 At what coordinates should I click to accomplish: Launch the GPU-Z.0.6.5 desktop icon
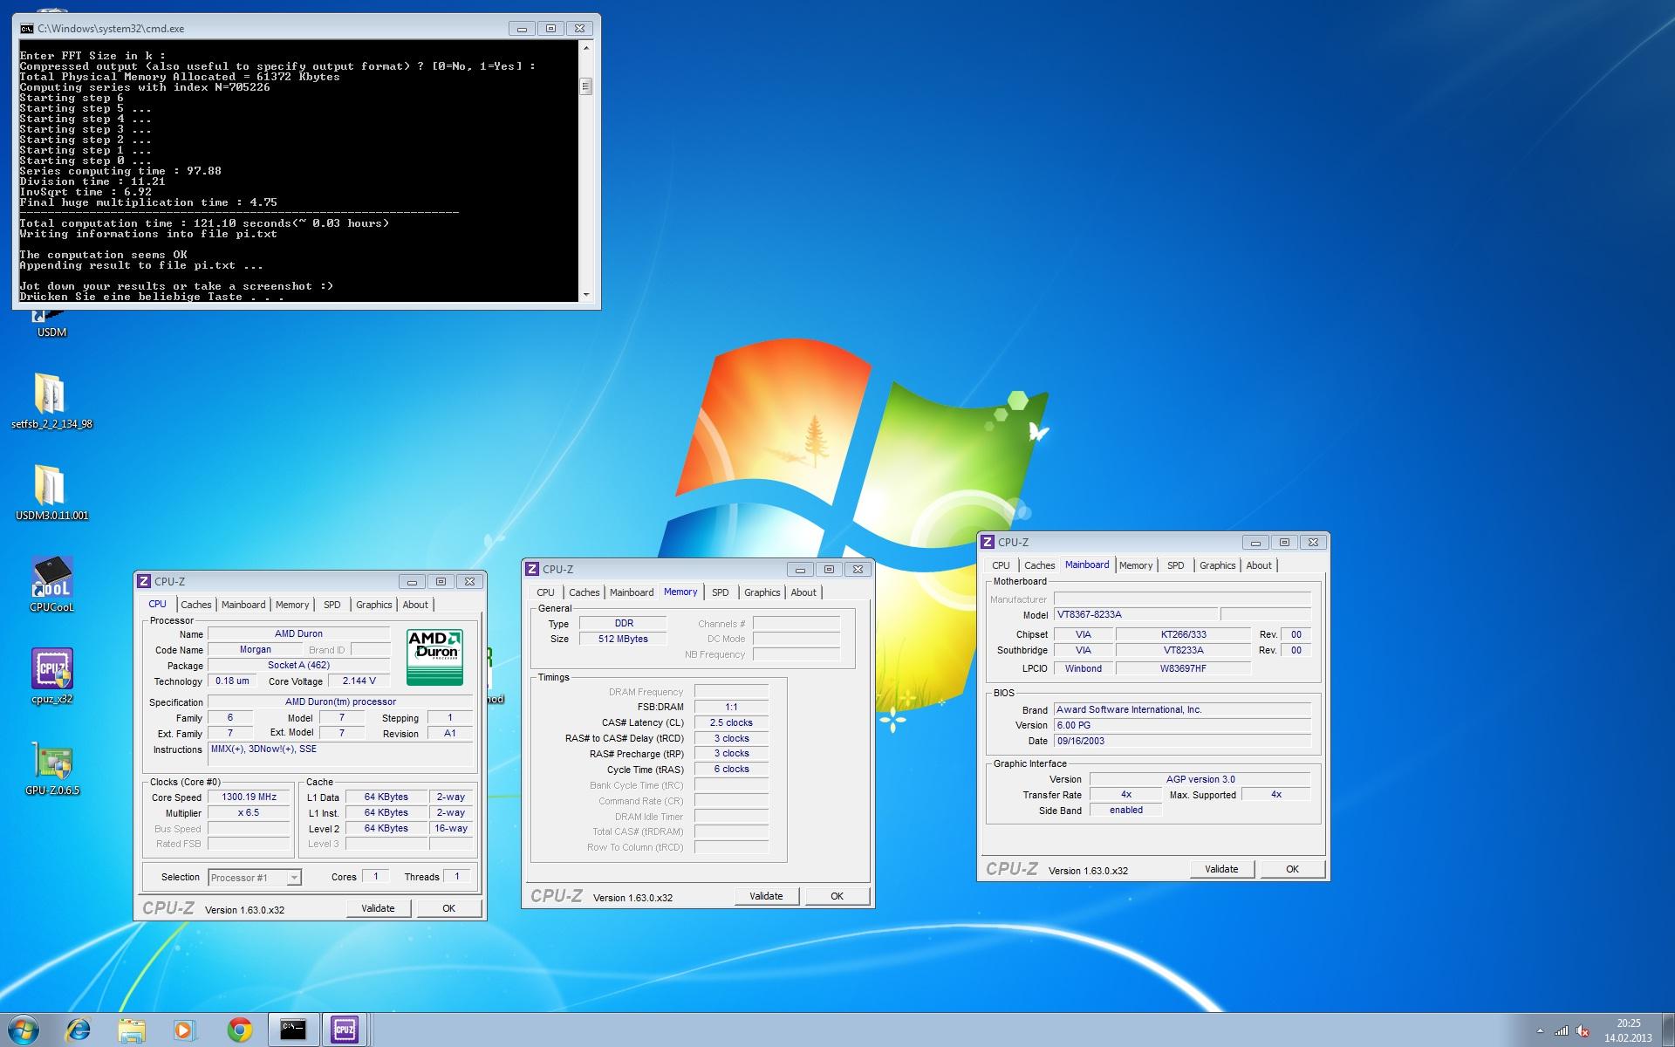(51, 768)
